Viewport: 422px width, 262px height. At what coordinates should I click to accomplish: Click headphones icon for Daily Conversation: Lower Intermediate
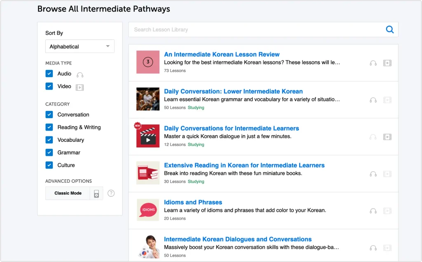[x=373, y=100]
